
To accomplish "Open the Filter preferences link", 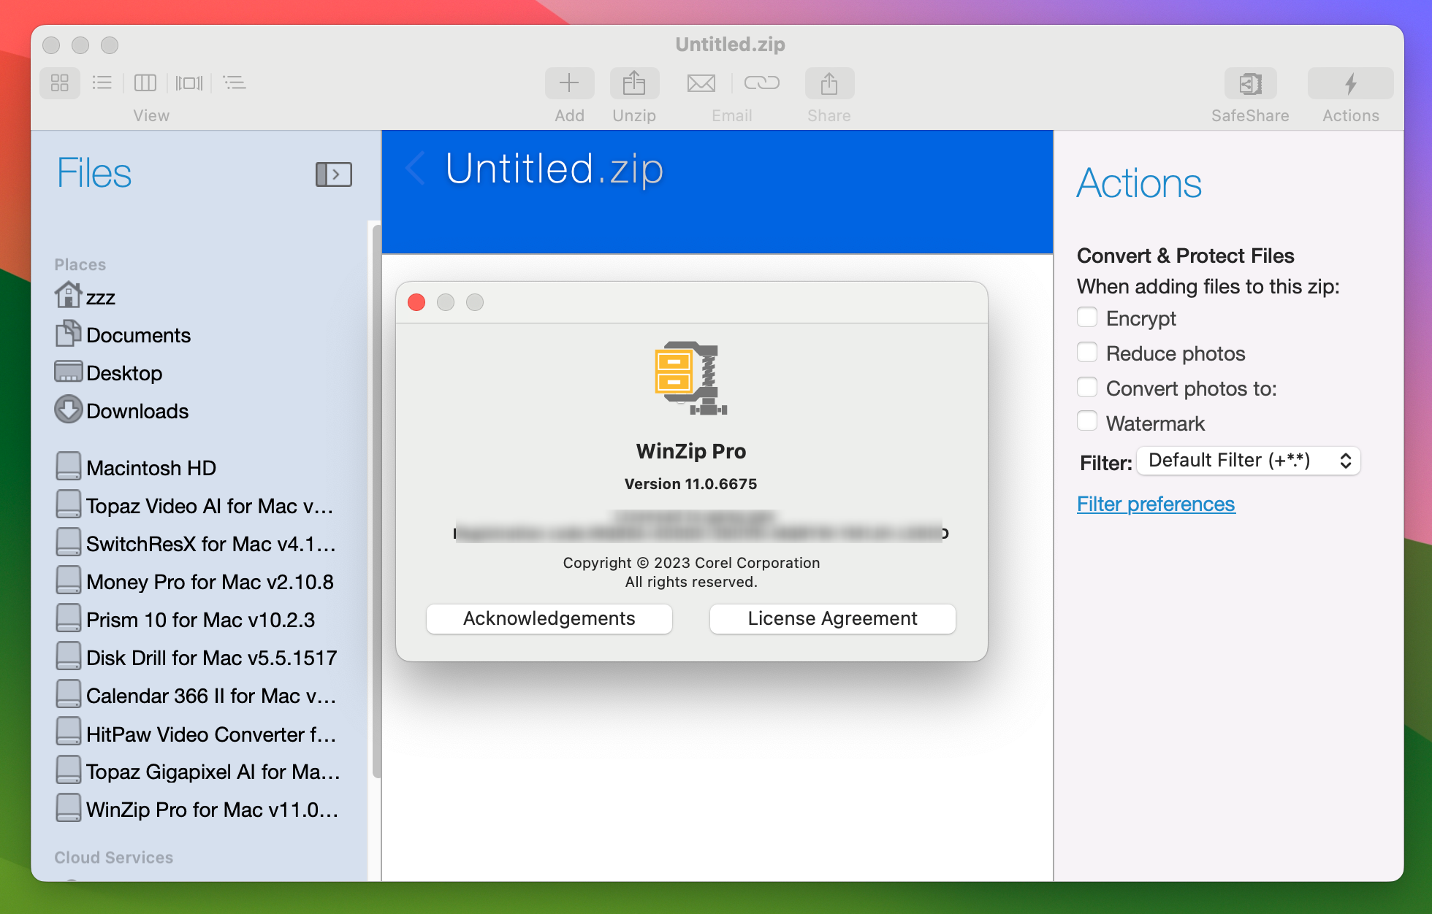I will (1156, 504).
